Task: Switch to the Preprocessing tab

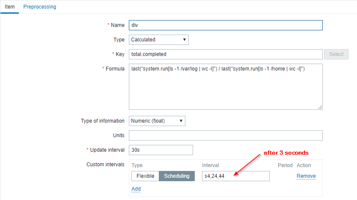Action: [x=39, y=7]
